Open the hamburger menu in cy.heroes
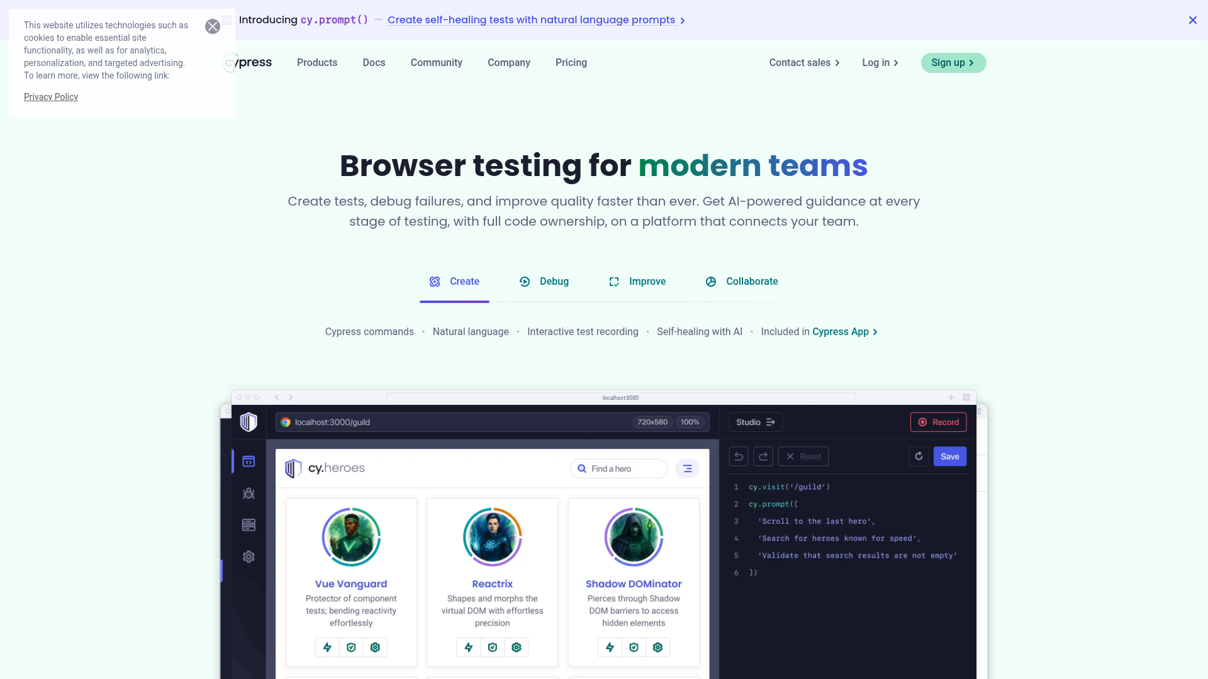The width and height of the screenshot is (1208, 679). [x=687, y=468]
